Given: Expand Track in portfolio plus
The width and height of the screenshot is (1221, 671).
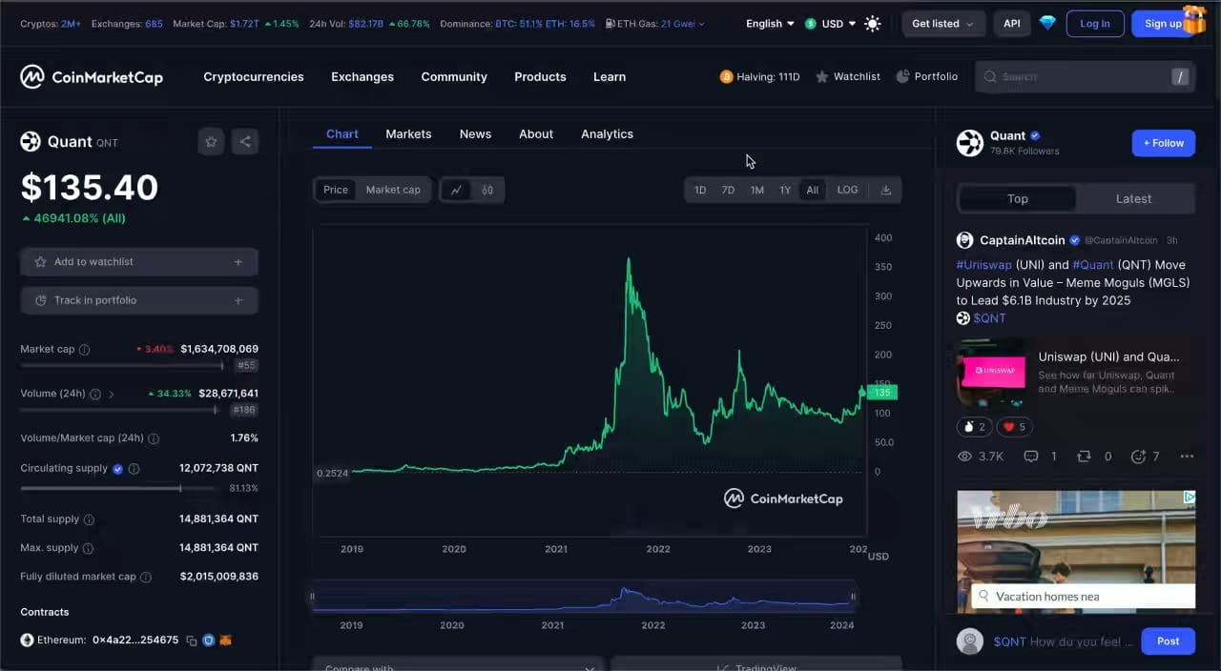Looking at the screenshot, I should tap(238, 301).
